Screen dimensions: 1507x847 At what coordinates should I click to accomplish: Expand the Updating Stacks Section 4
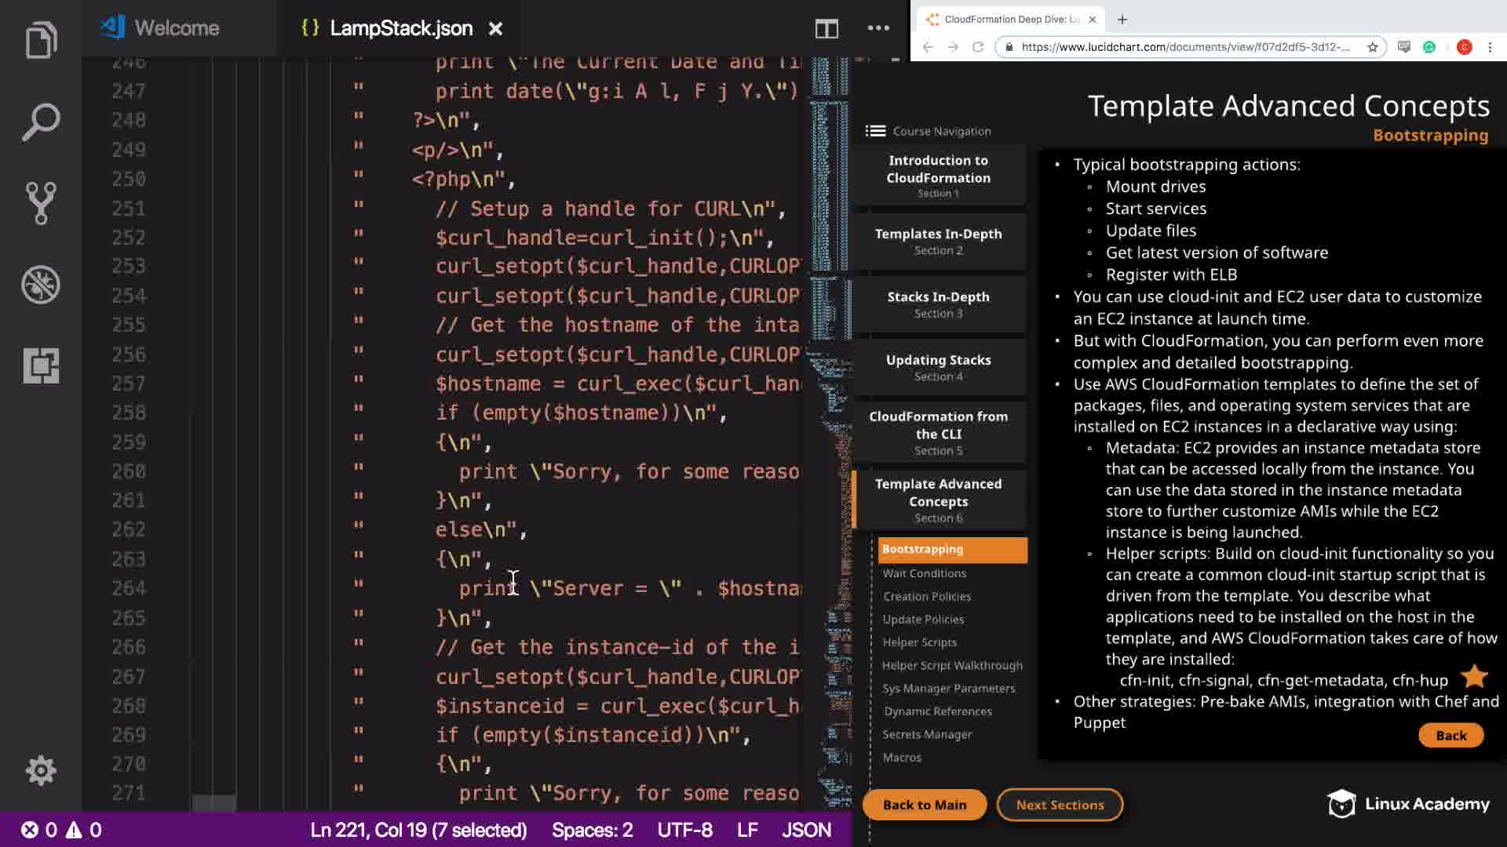pos(938,367)
